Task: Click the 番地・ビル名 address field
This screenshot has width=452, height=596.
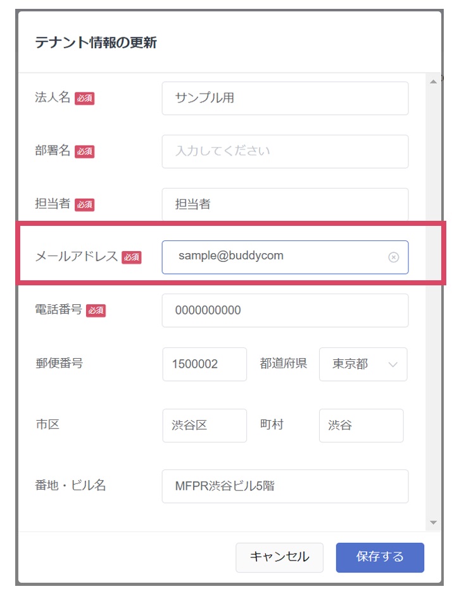Action: (x=285, y=486)
